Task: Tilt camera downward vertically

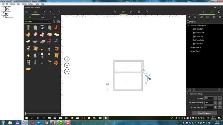Action: tap(216, 107)
